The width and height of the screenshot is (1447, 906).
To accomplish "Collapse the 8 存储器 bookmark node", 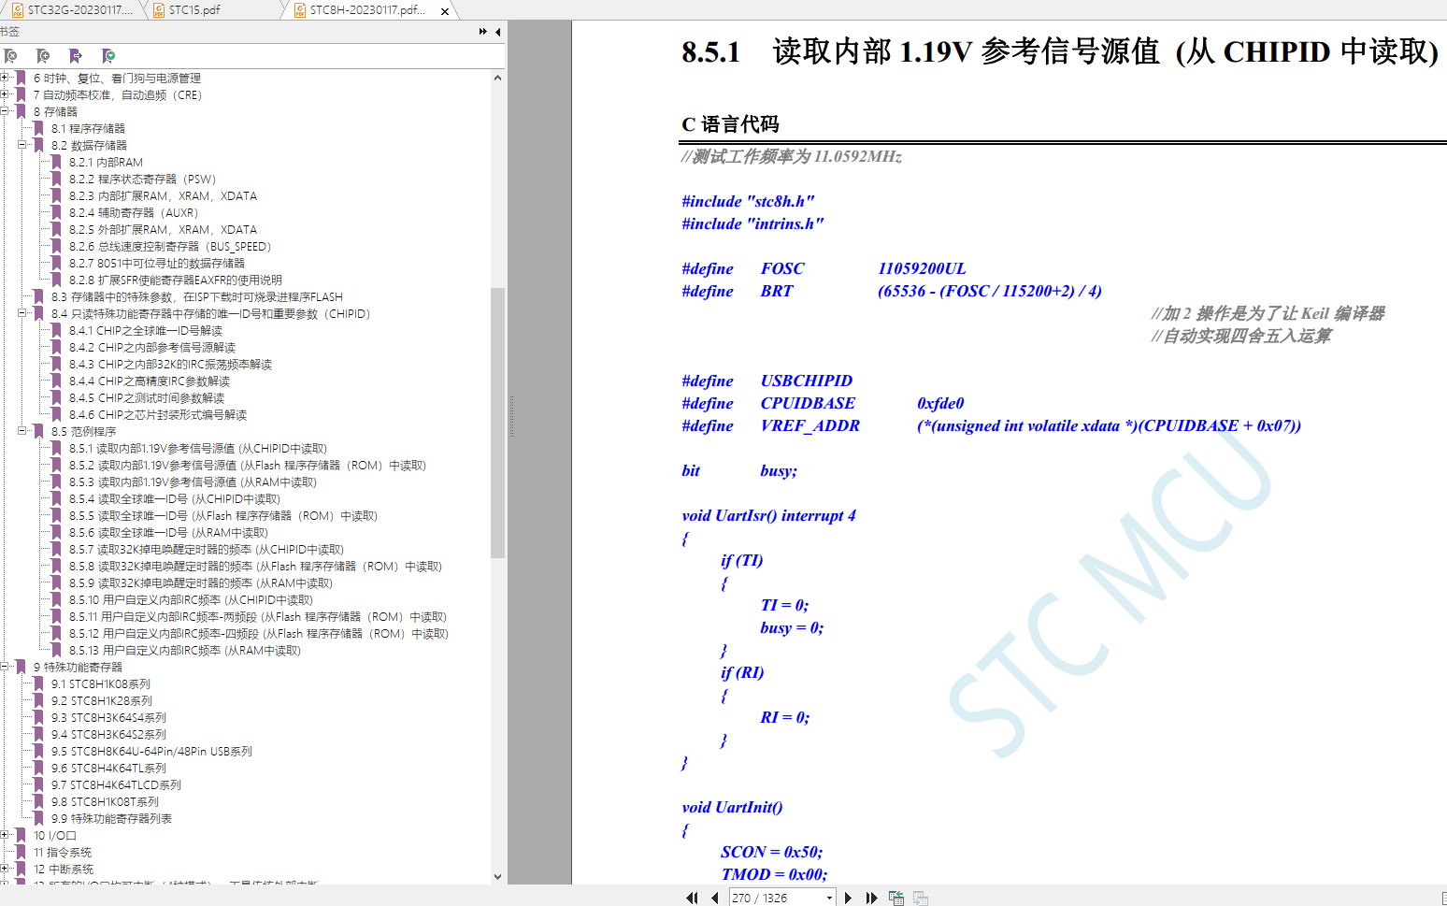I will 5,111.
